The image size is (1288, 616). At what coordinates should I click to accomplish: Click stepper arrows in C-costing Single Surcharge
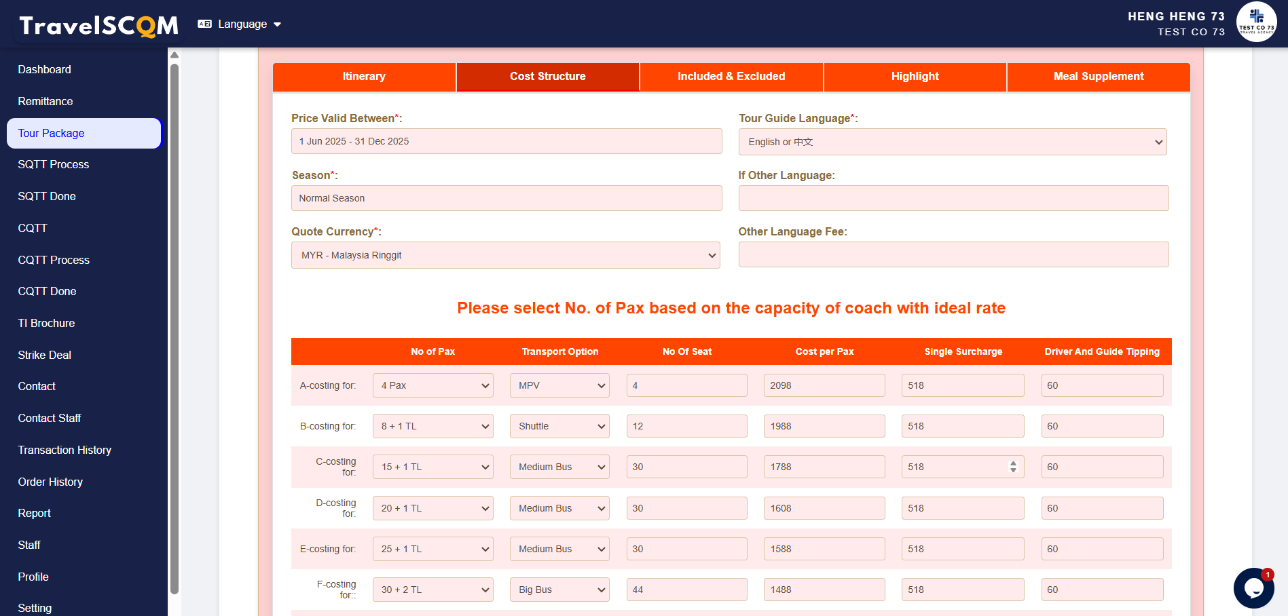coord(1013,467)
